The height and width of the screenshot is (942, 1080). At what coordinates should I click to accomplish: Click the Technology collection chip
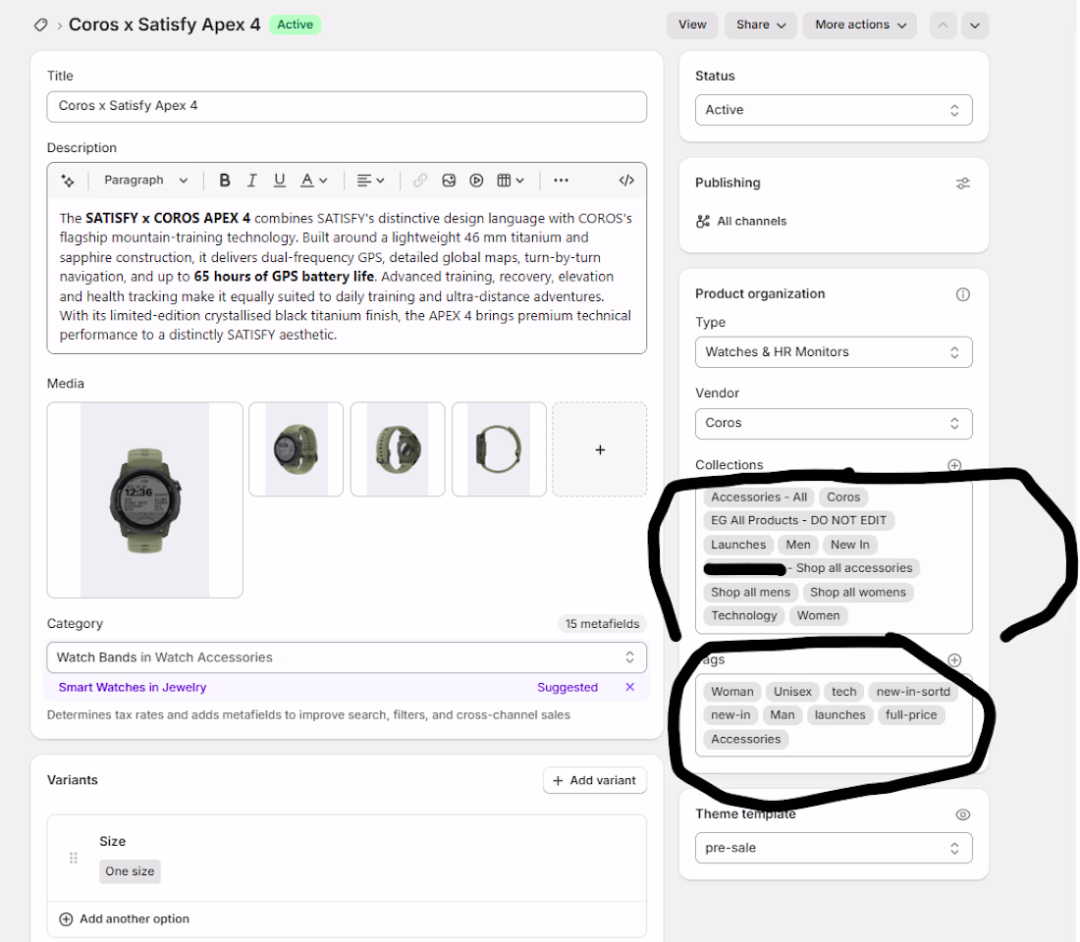point(744,615)
